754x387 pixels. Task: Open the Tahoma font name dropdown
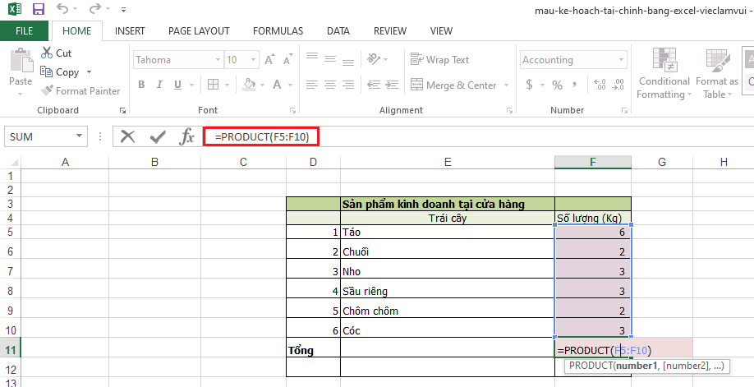click(x=218, y=60)
